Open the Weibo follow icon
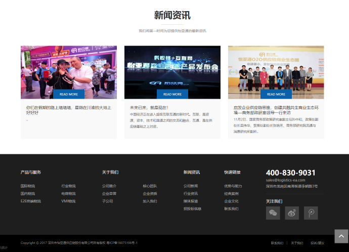349x252 pixels. [292, 213]
